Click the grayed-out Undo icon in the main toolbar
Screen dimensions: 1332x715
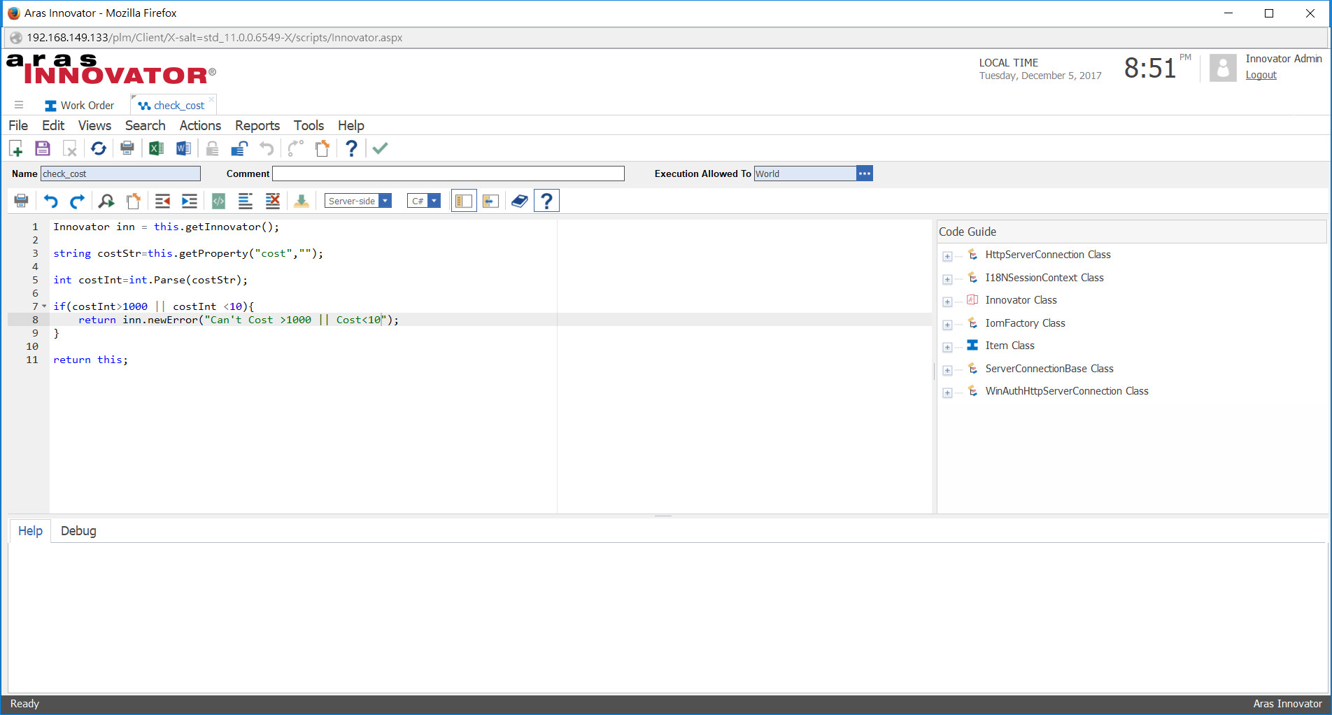pos(267,148)
